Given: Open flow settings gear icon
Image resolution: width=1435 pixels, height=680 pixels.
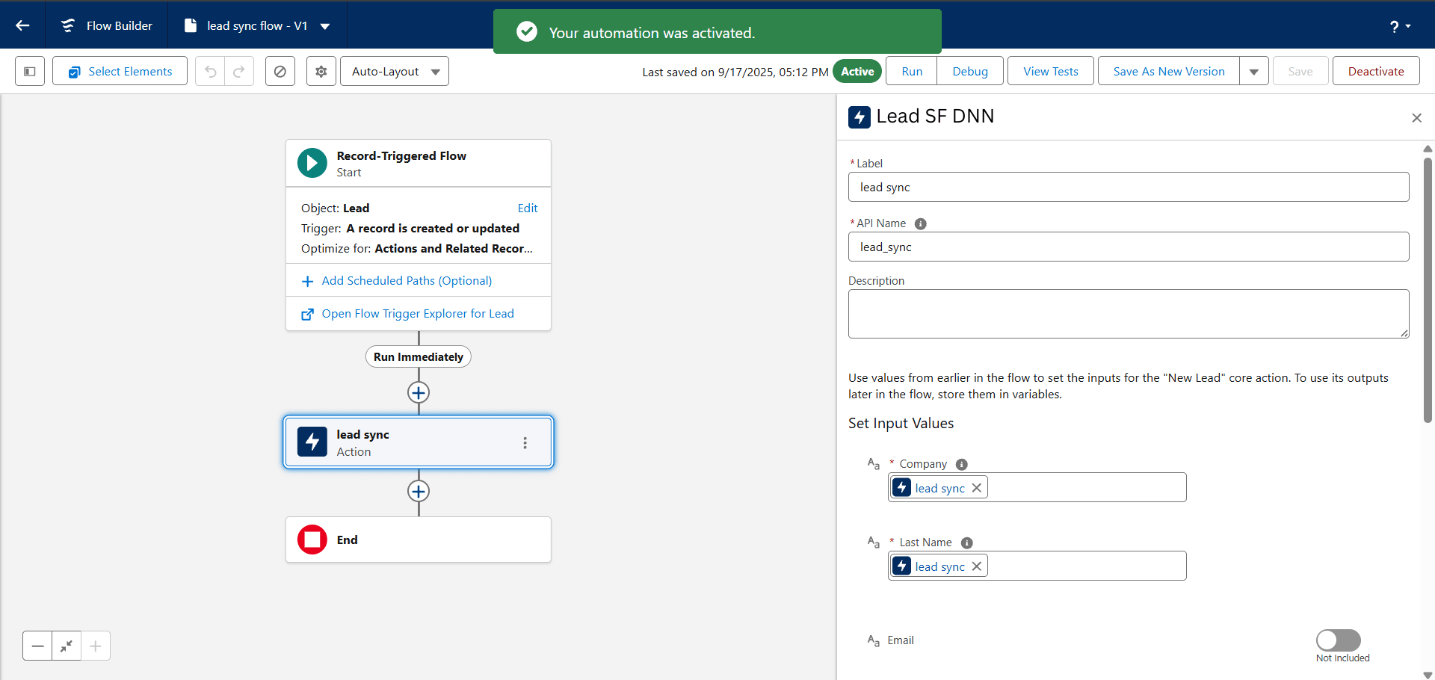Looking at the screenshot, I should pos(321,71).
